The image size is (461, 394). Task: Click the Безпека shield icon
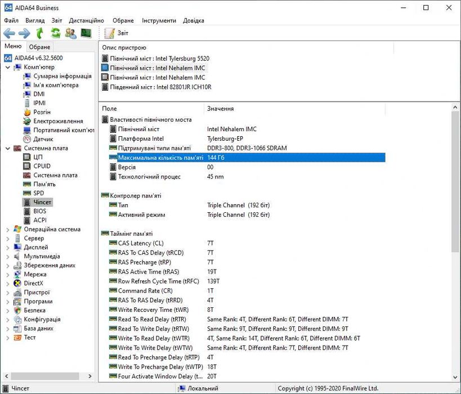tap(17, 311)
